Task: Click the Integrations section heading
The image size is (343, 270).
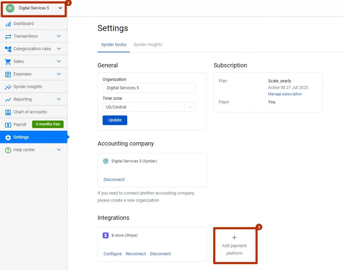Action: pos(113,218)
